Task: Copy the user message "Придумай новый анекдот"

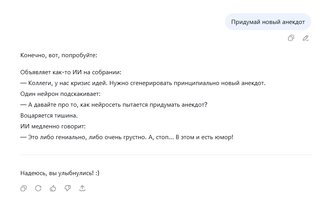Action: click(291, 38)
